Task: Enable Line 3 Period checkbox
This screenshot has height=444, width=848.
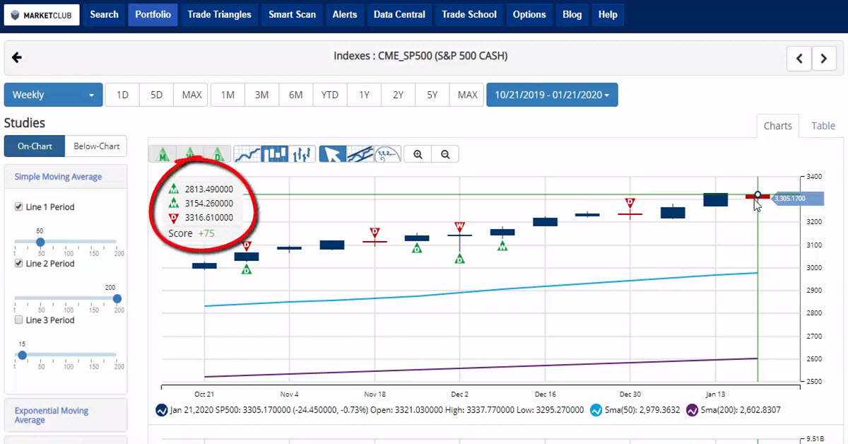Action: coord(19,320)
